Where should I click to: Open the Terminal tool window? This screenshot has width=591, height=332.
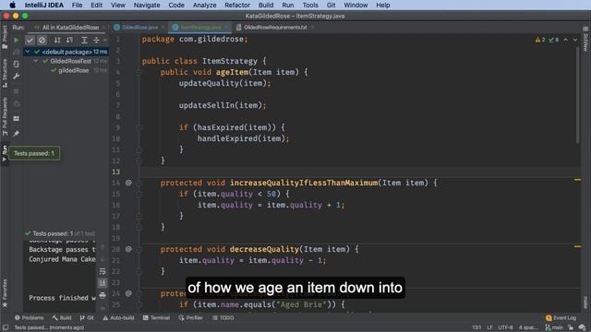pos(156,317)
